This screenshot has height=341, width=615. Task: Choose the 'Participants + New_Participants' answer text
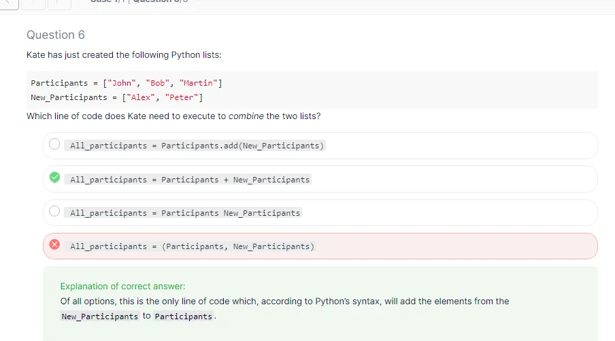(190, 180)
